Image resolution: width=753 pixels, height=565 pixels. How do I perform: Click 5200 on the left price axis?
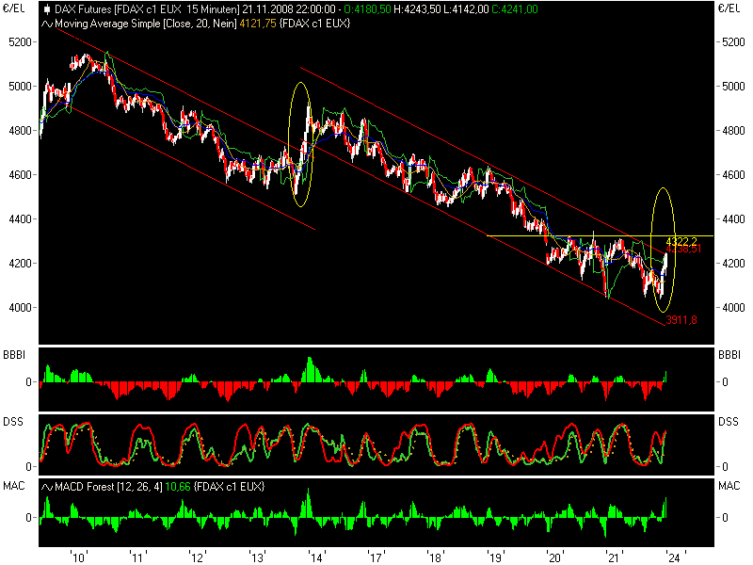[x=20, y=42]
